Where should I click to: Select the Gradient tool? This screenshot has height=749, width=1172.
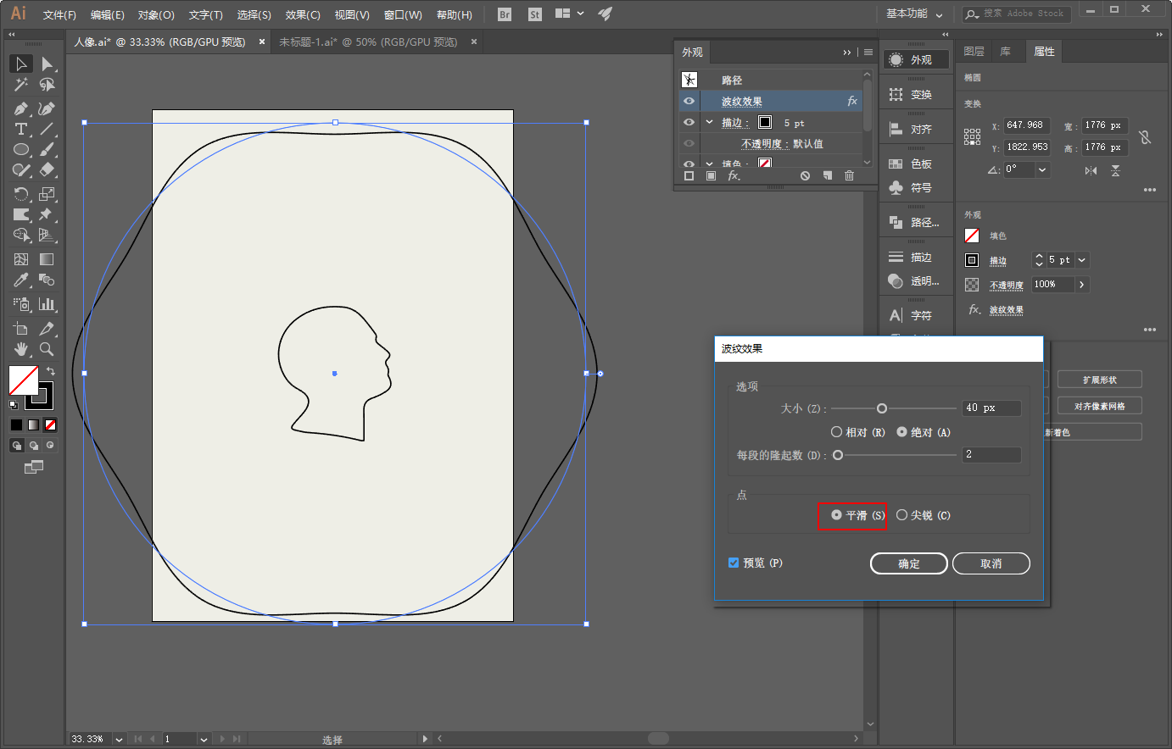pyautogui.click(x=47, y=259)
